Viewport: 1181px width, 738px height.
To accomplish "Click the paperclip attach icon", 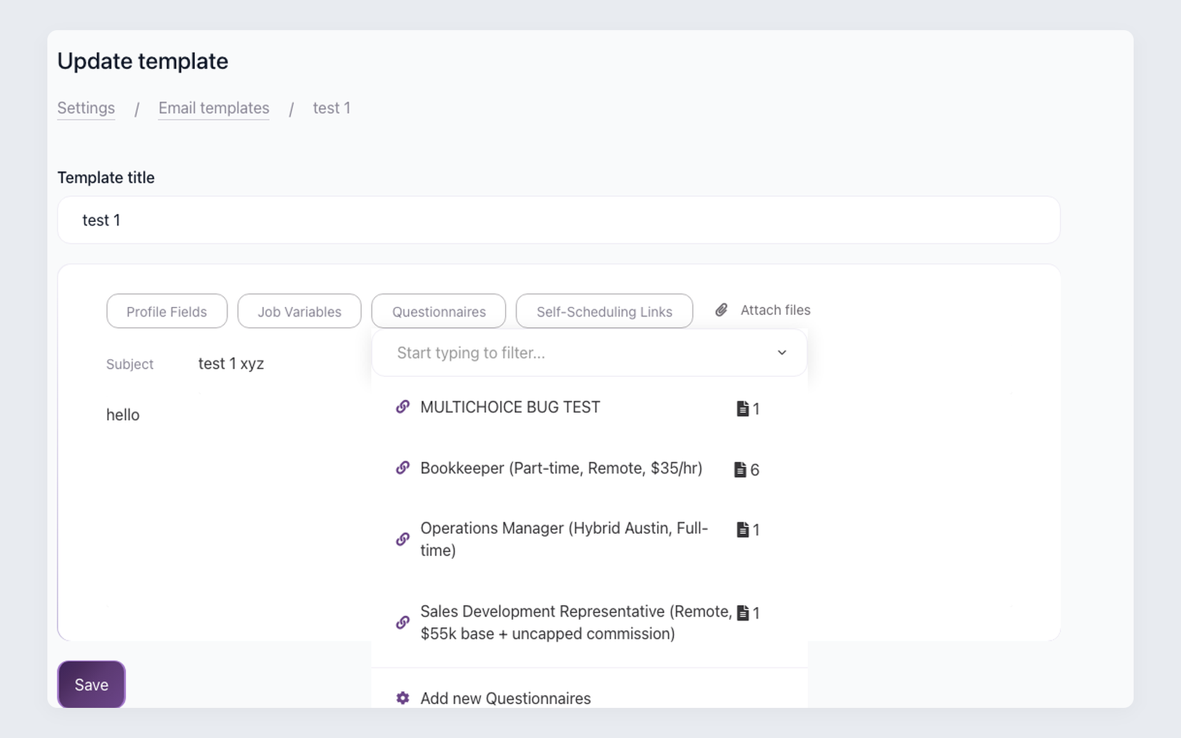I will pyautogui.click(x=722, y=310).
